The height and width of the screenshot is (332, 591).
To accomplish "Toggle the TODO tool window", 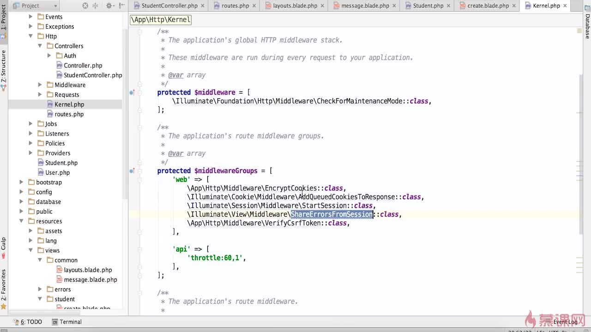I will 27,322.
